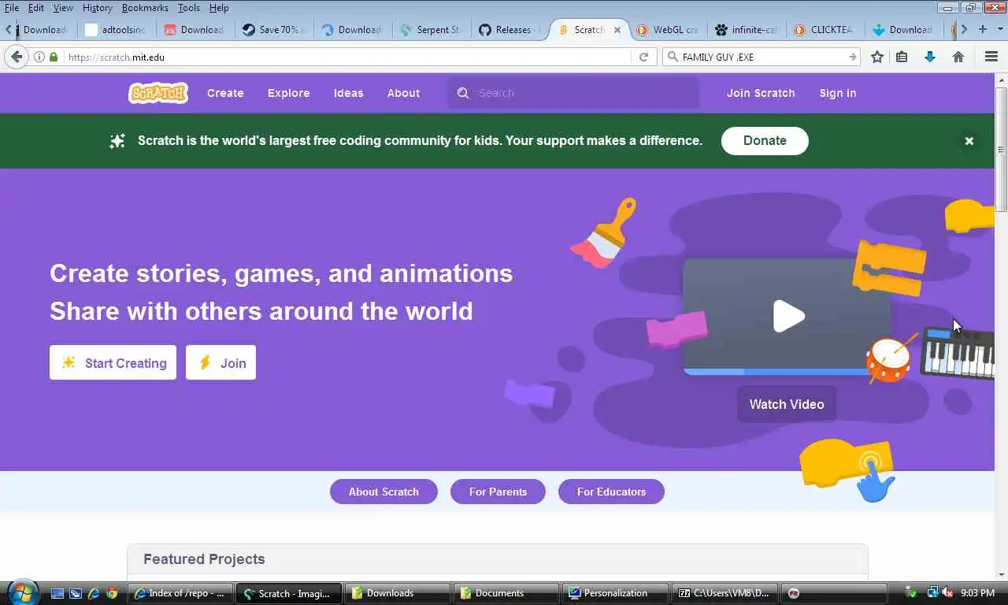1008x605 pixels.
Task: Click Explore in Scratch navigation
Action: (288, 93)
